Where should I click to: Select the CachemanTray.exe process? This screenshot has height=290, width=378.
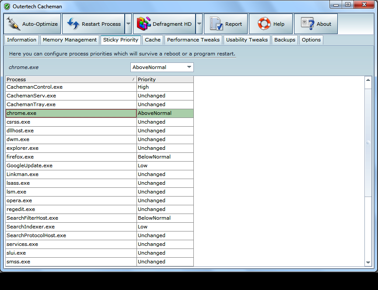[x=71, y=104]
